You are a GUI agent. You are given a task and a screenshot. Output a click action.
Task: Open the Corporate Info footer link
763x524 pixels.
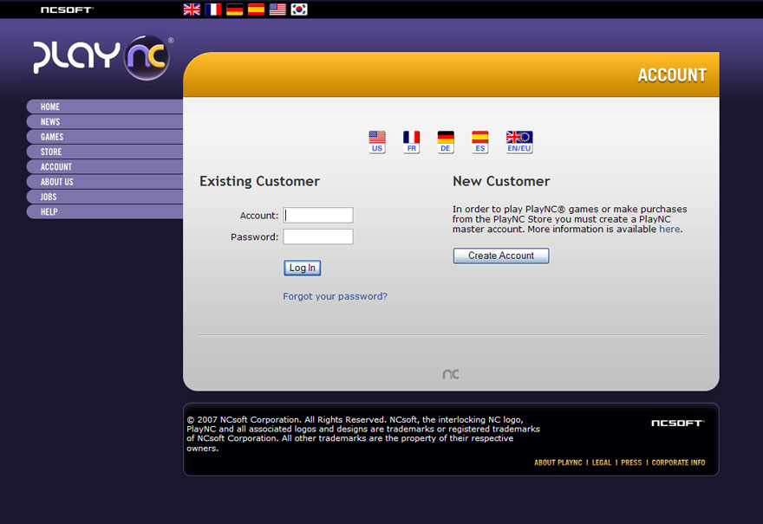coord(678,463)
